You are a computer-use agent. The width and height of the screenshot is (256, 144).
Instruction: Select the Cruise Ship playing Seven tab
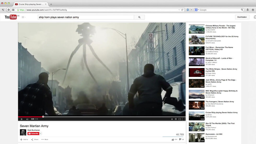point(31,4)
